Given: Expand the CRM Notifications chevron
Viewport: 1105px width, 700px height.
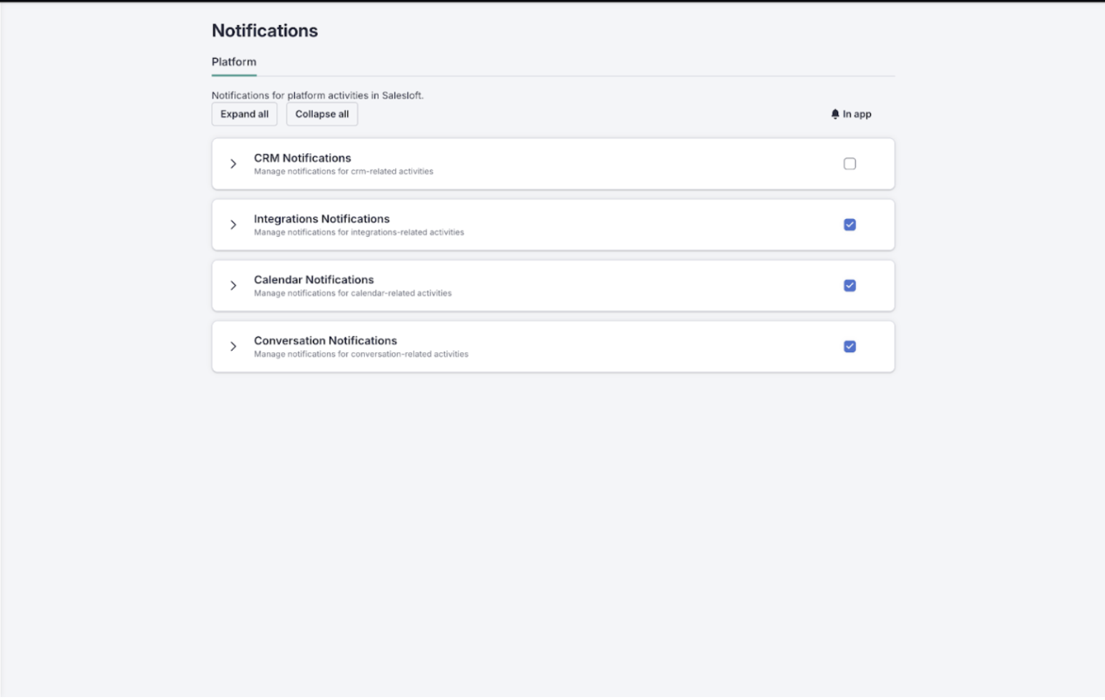Looking at the screenshot, I should pos(233,164).
